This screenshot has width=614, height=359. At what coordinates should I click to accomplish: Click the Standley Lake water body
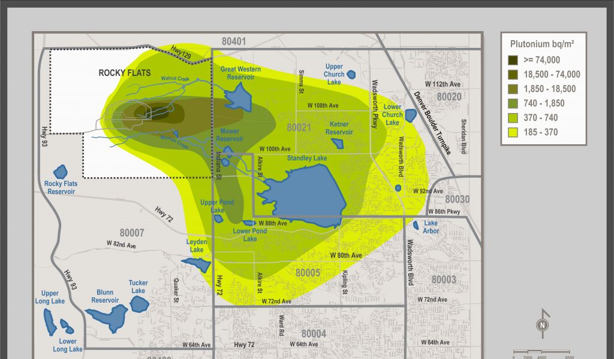point(308,191)
